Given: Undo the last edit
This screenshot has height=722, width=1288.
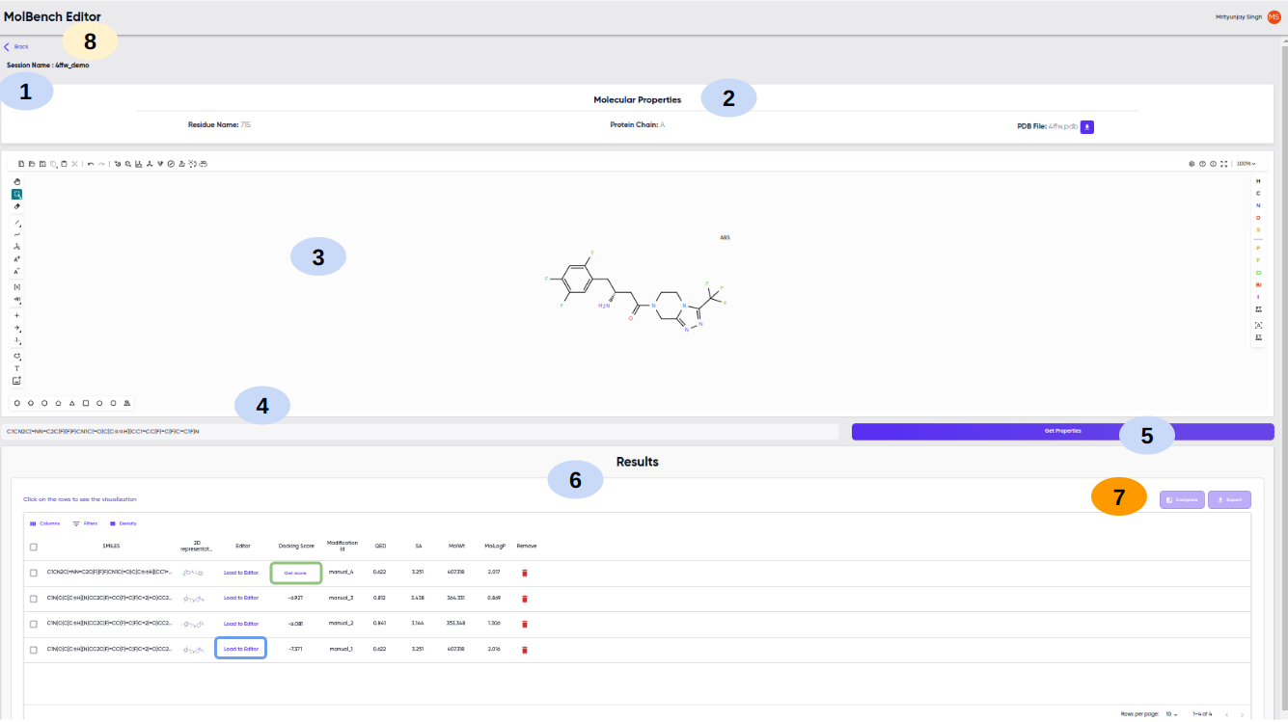Looking at the screenshot, I should click(91, 164).
